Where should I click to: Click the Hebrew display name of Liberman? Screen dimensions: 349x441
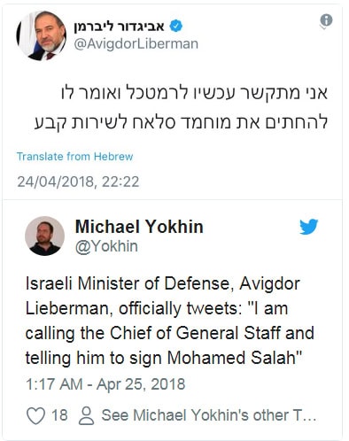tap(119, 27)
